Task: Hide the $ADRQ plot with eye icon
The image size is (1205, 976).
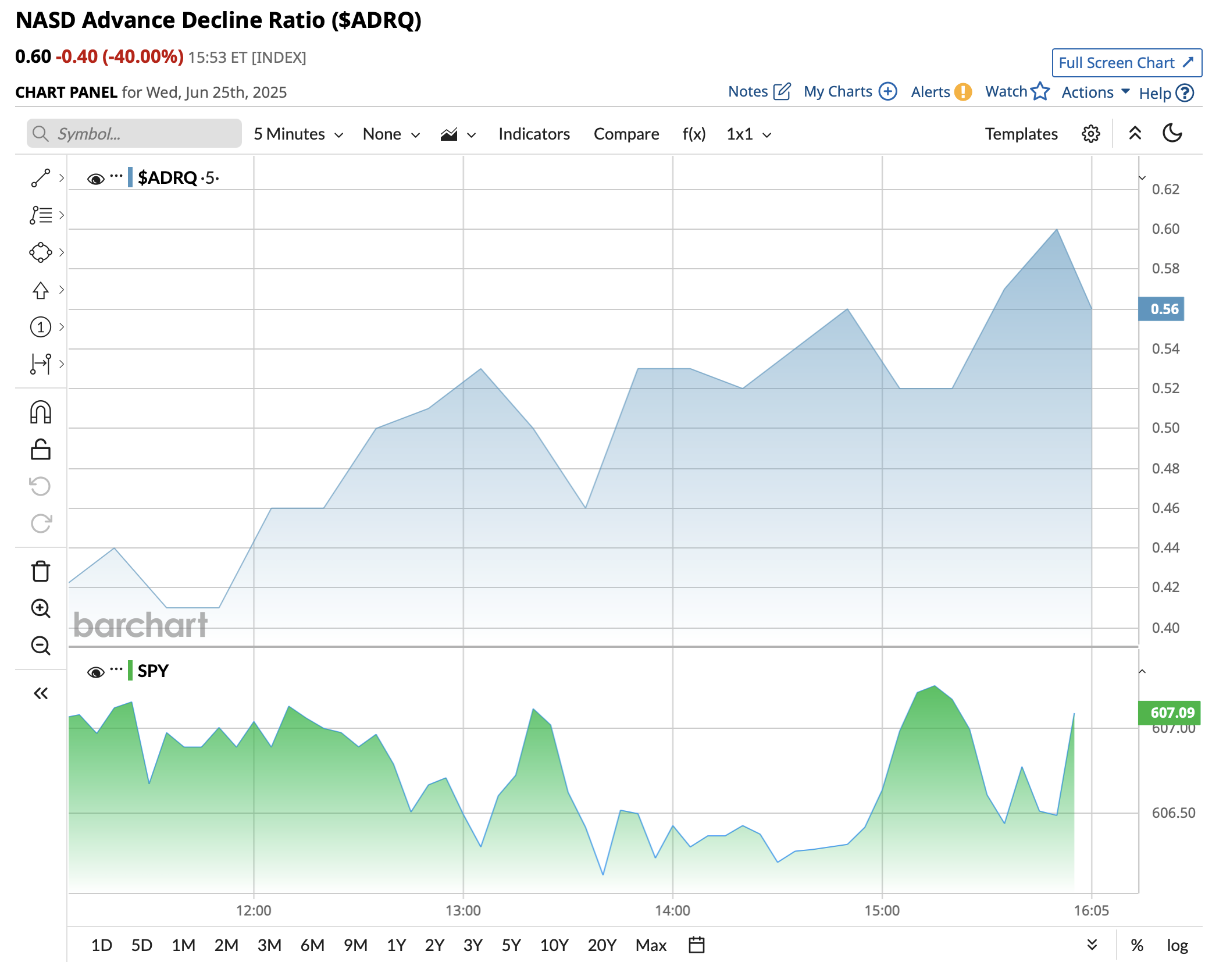Action: (95, 179)
